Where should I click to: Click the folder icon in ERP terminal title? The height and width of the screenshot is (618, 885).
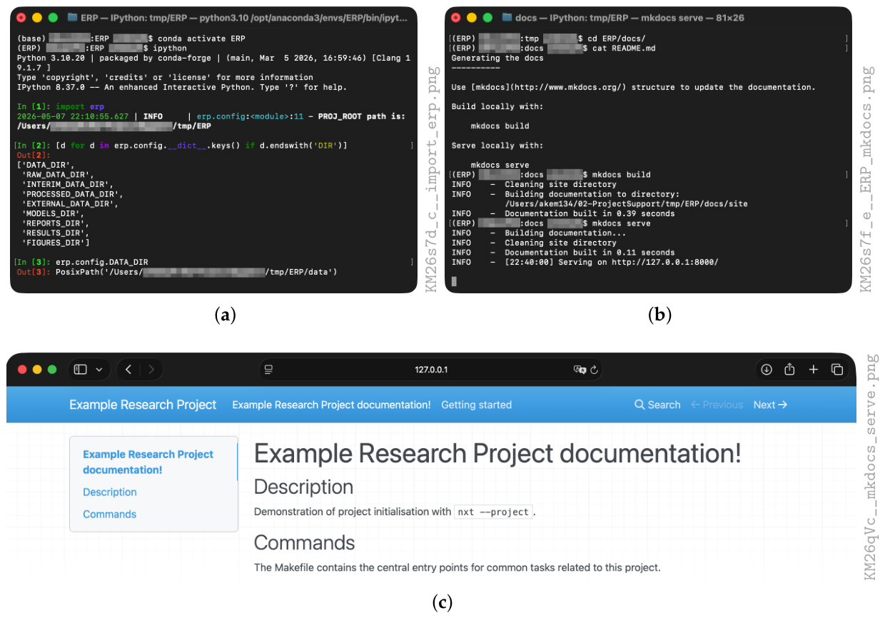tap(73, 17)
